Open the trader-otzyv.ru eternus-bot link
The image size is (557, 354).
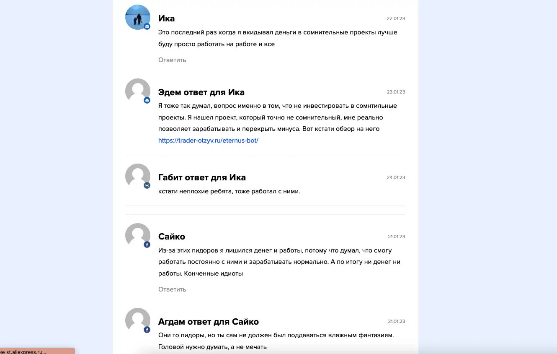pyautogui.click(x=208, y=141)
